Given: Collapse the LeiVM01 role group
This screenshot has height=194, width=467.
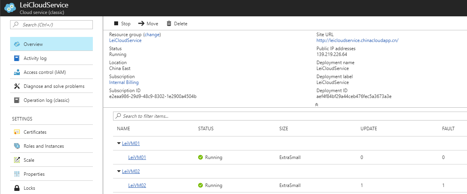Looking at the screenshot, I should (x=119, y=143).
